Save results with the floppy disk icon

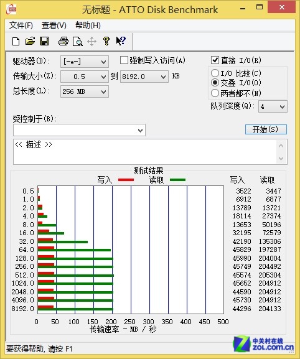click(44, 41)
